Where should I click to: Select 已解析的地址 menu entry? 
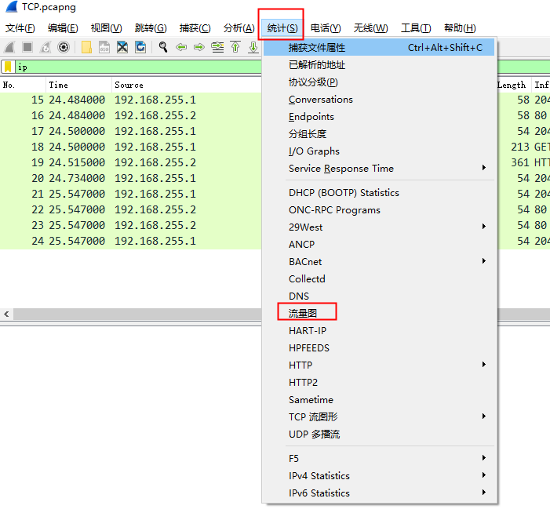379,64
